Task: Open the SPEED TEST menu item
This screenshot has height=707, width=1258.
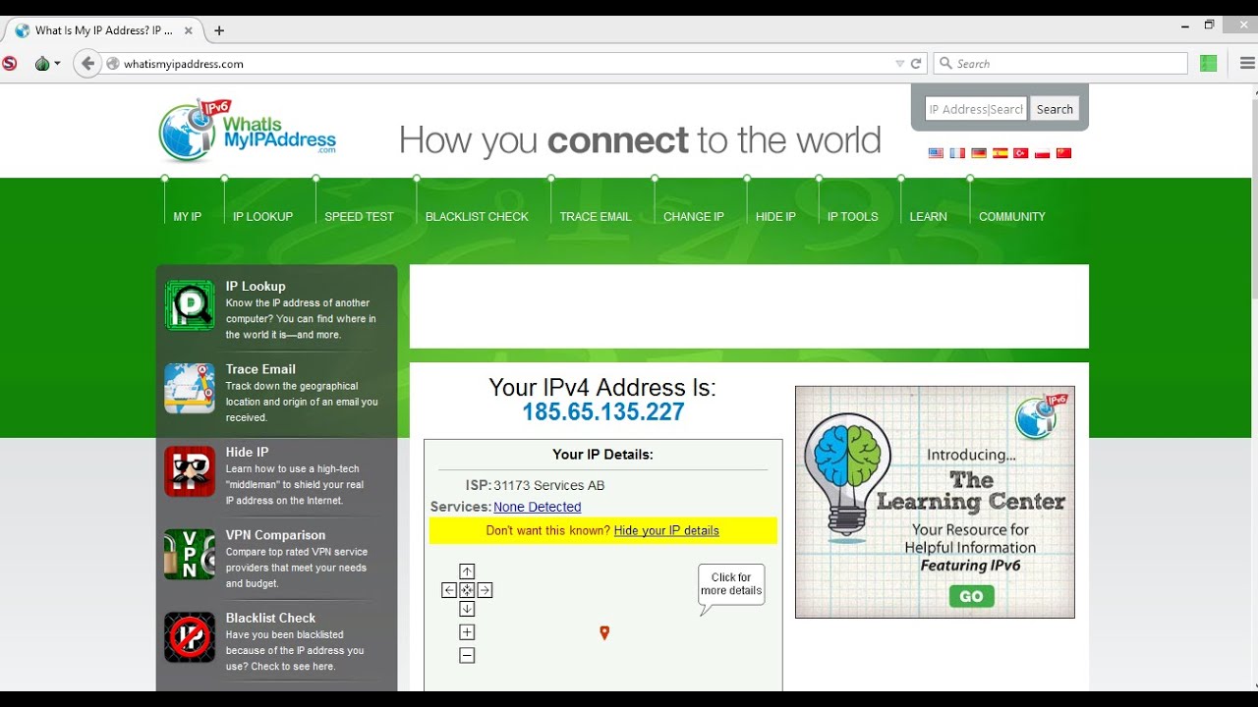Action: point(359,217)
